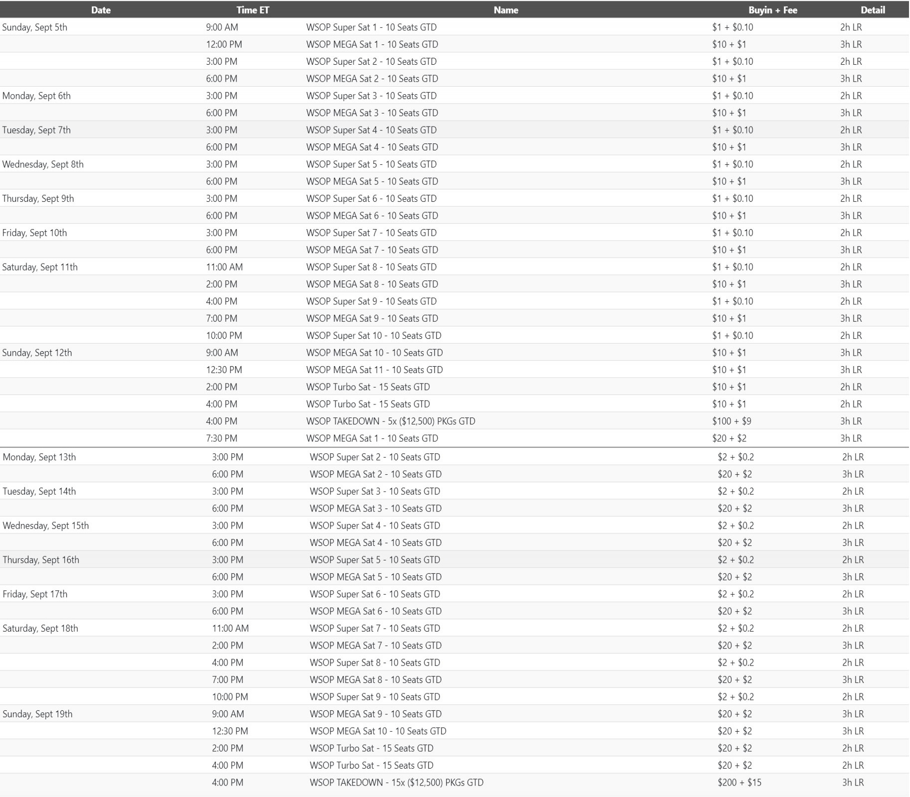Click the 12:00 PM time cell
This screenshot has width=910, height=797.
pyautogui.click(x=224, y=44)
